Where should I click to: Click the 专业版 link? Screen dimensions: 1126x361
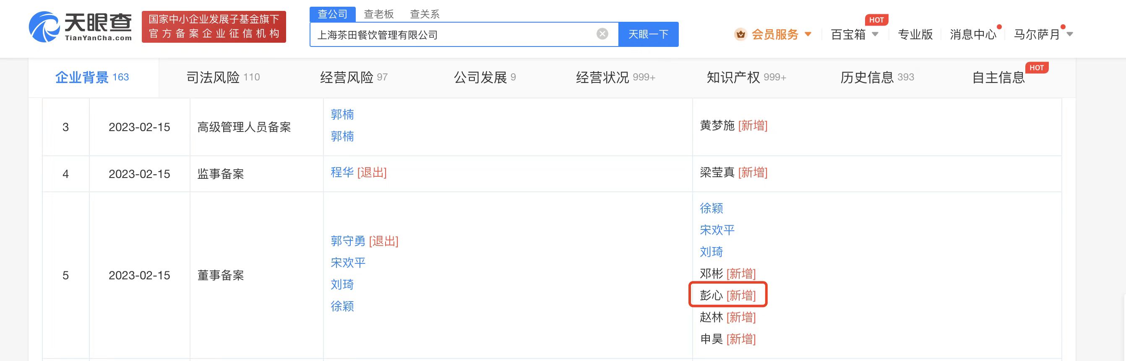(915, 34)
